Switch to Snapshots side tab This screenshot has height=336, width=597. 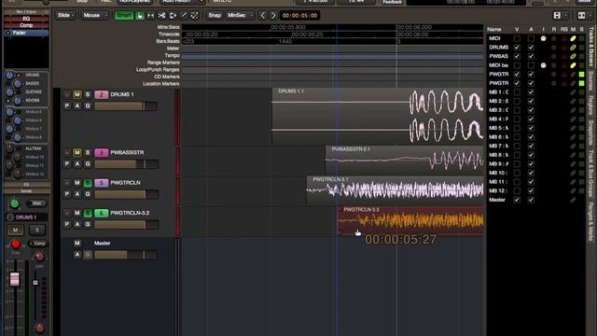[x=590, y=132]
